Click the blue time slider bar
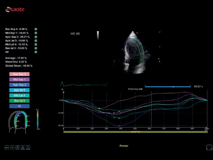The height and width of the screenshot is (160, 213). [x=168, y=87]
